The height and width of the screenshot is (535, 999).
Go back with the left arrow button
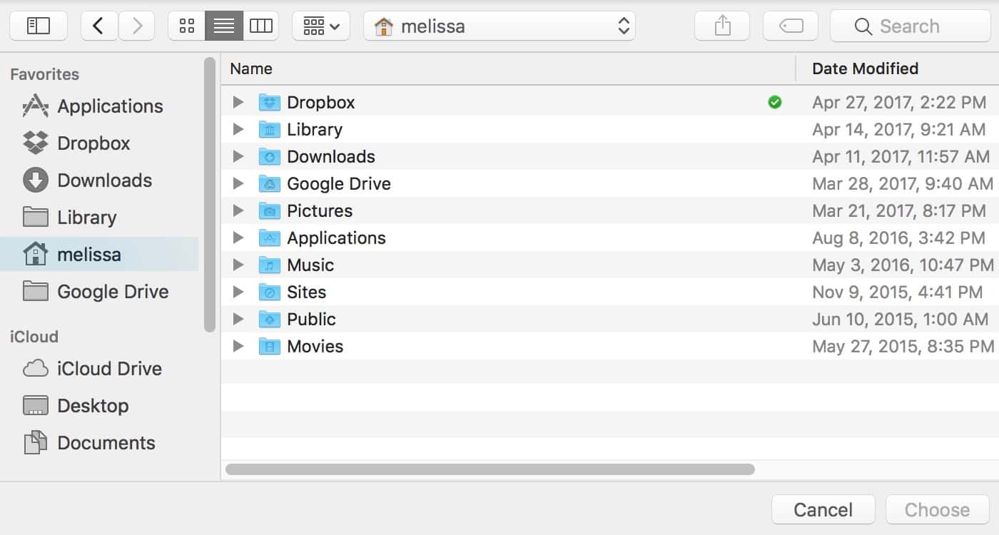tap(99, 26)
